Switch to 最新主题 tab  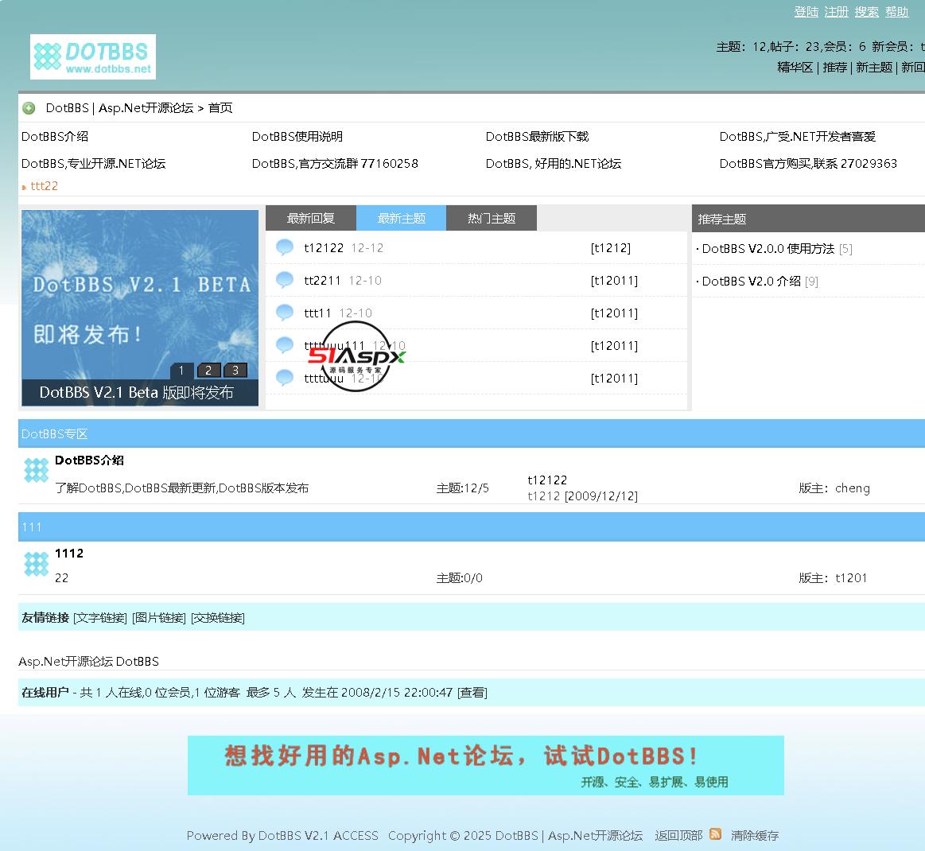click(401, 218)
